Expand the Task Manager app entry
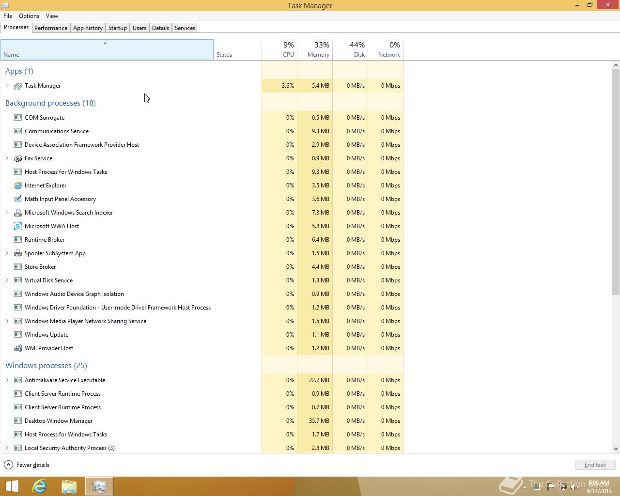The height and width of the screenshot is (496, 620). point(7,86)
